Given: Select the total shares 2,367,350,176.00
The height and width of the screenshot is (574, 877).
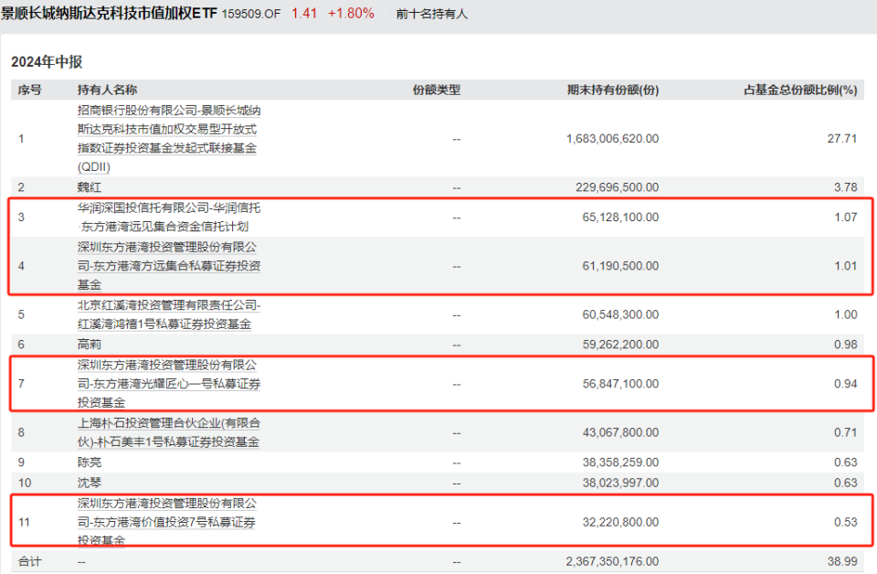Looking at the screenshot, I should pyautogui.click(x=612, y=561).
